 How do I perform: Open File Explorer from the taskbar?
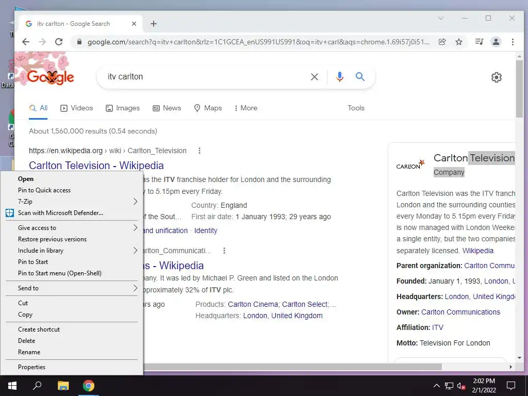pyautogui.click(x=63, y=386)
